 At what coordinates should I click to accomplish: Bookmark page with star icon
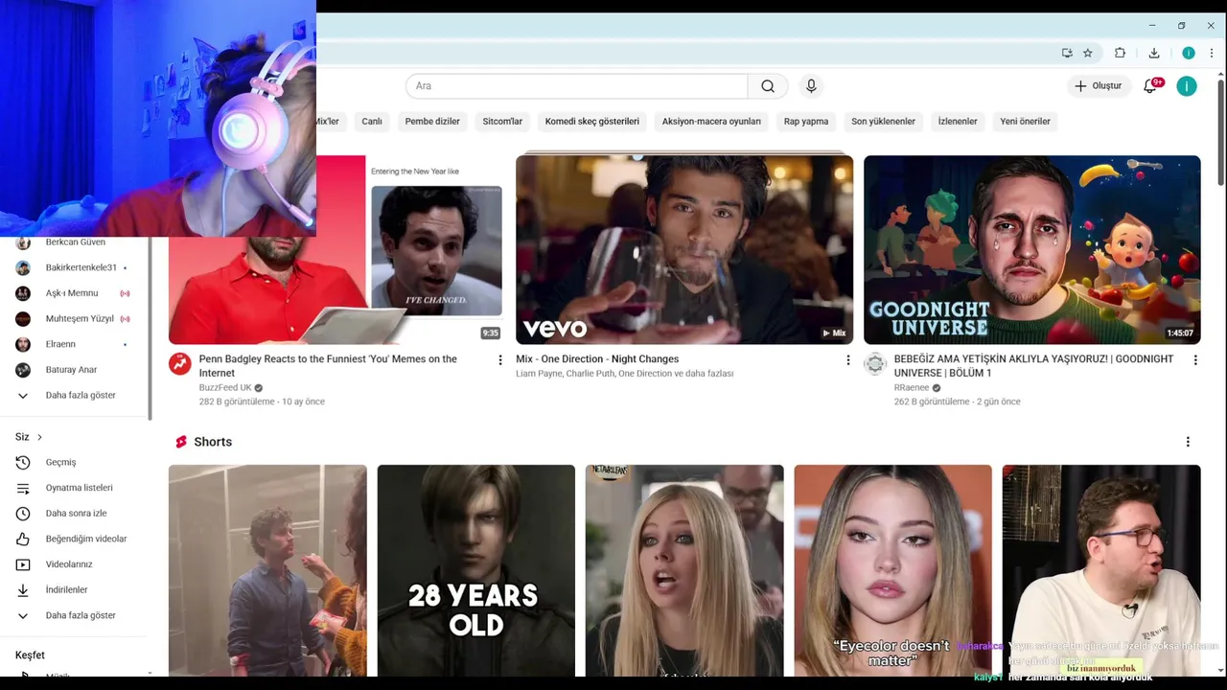1088,53
